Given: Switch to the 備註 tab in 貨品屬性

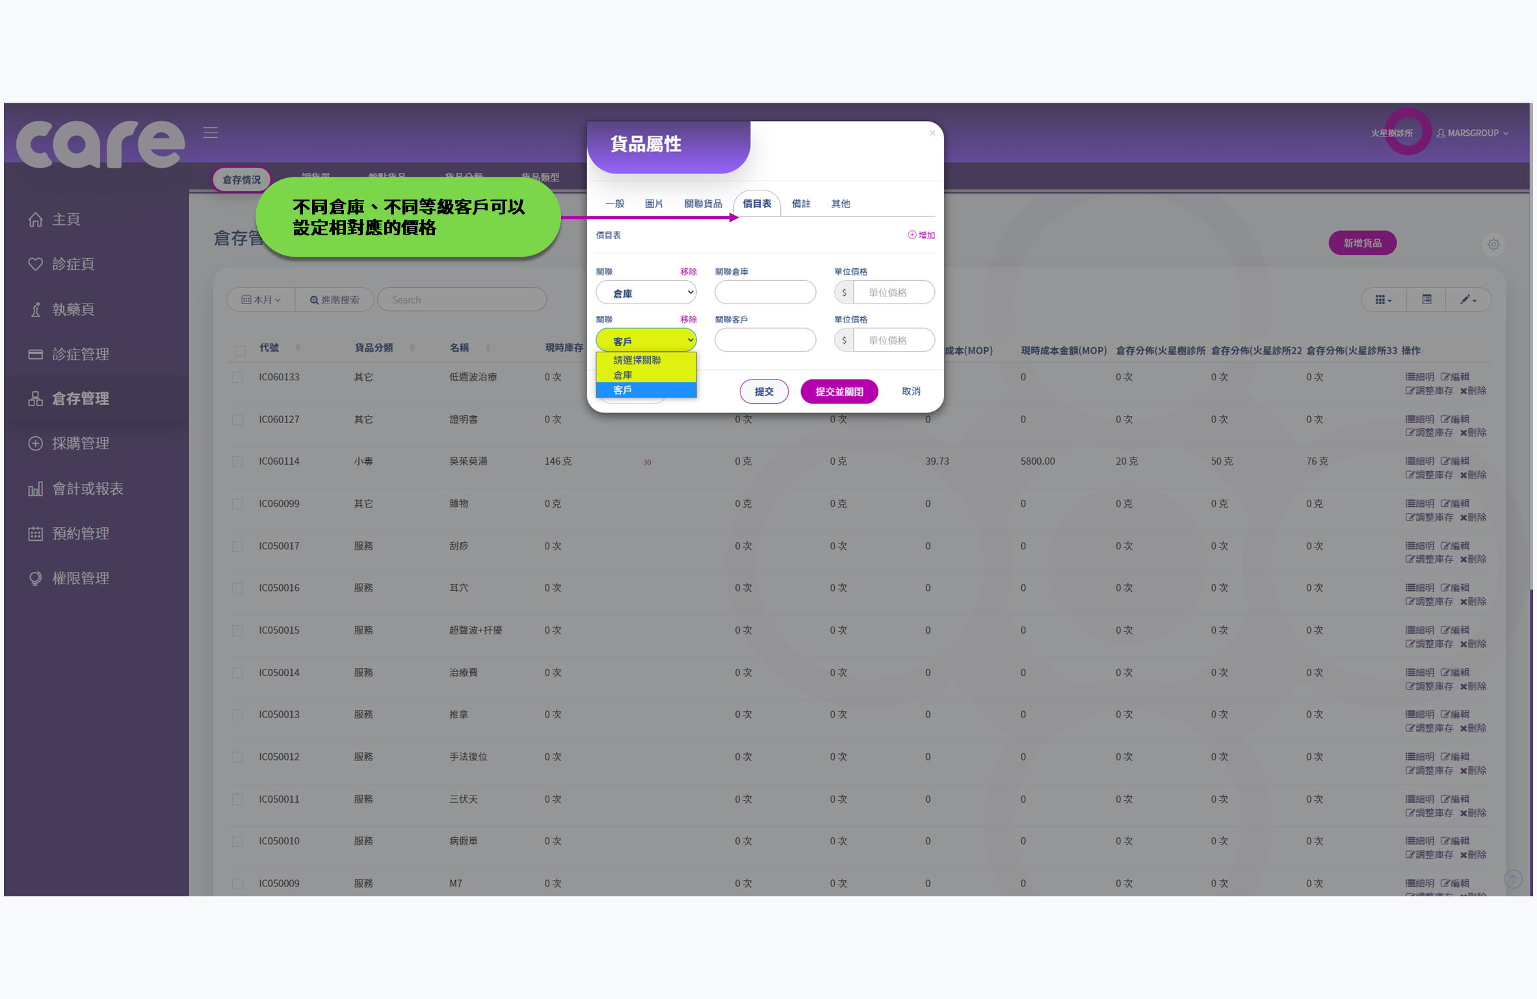Looking at the screenshot, I should 802,203.
